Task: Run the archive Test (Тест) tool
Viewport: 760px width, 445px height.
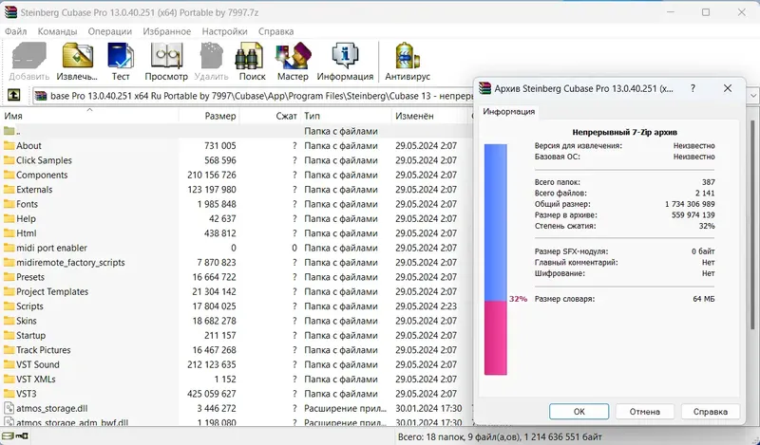Action: coord(121,62)
